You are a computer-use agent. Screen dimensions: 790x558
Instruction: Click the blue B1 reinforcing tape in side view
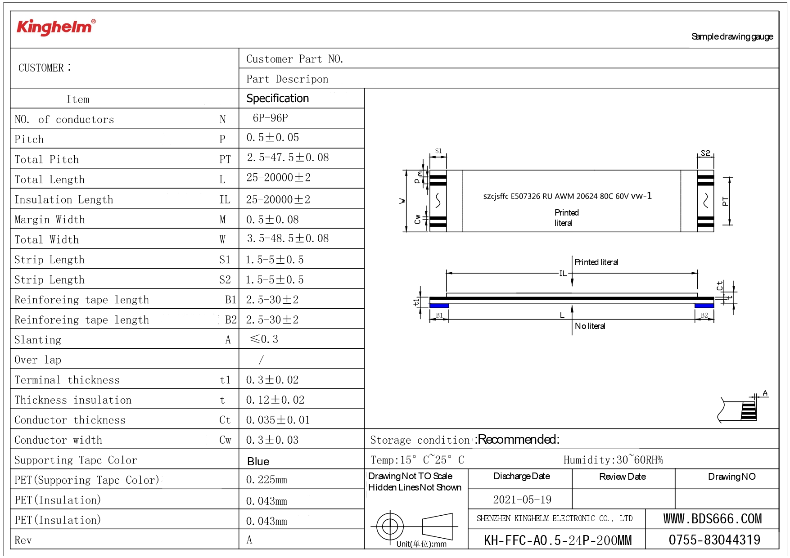point(439,306)
